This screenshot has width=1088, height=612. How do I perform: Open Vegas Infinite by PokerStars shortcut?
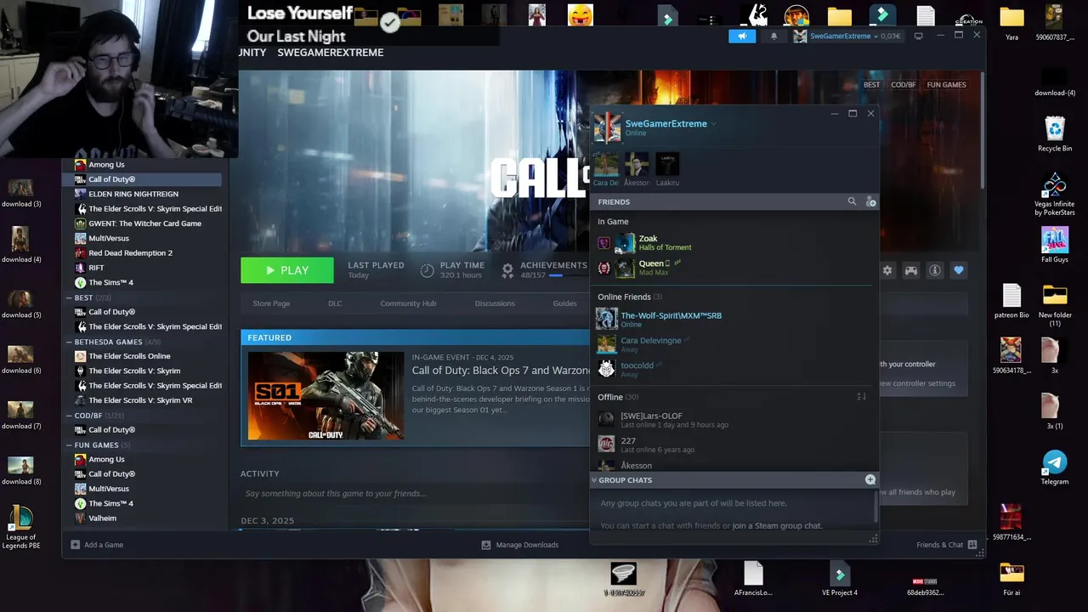click(x=1055, y=195)
